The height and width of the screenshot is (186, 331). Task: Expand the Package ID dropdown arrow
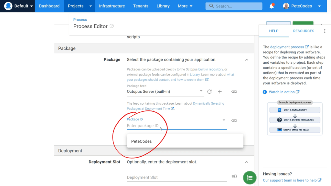coord(224,120)
